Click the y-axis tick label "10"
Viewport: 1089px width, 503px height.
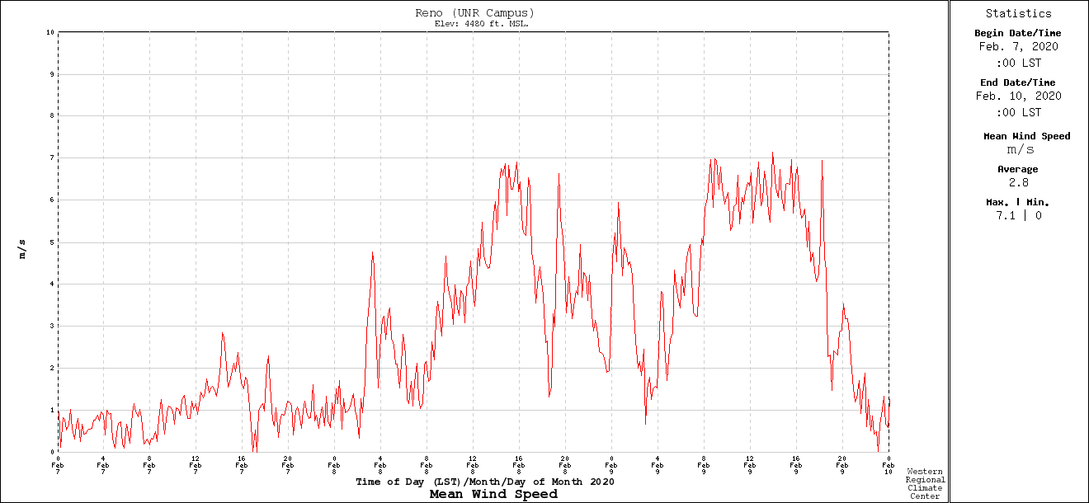[x=50, y=33]
